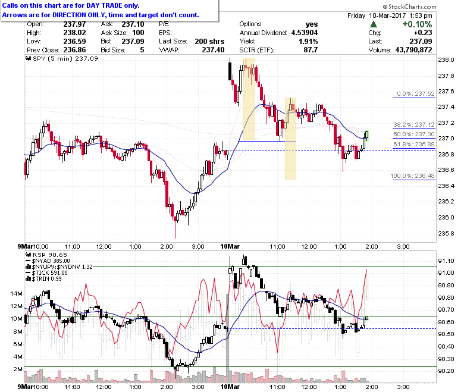Screen dimensions: 464x392
Task: Click the 235.8 price axis label
Action: point(446,233)
